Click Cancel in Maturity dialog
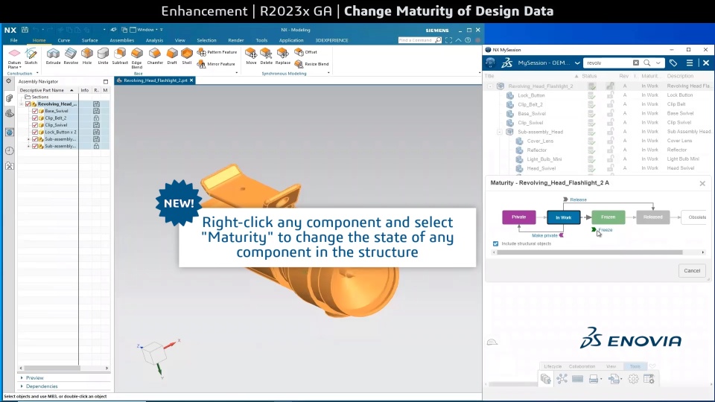 tap(692, 271)
